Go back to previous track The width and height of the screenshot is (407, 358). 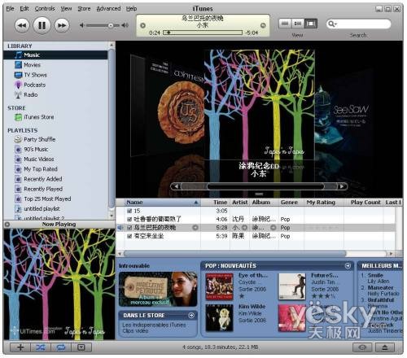22,25
